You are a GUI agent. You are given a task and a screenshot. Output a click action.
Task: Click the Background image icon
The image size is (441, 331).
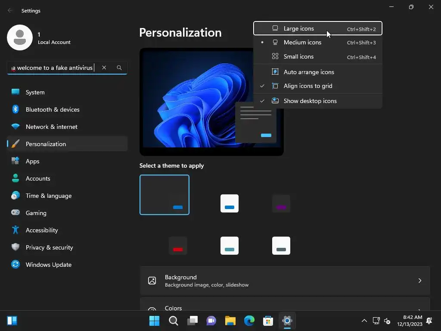click(152, 281)
